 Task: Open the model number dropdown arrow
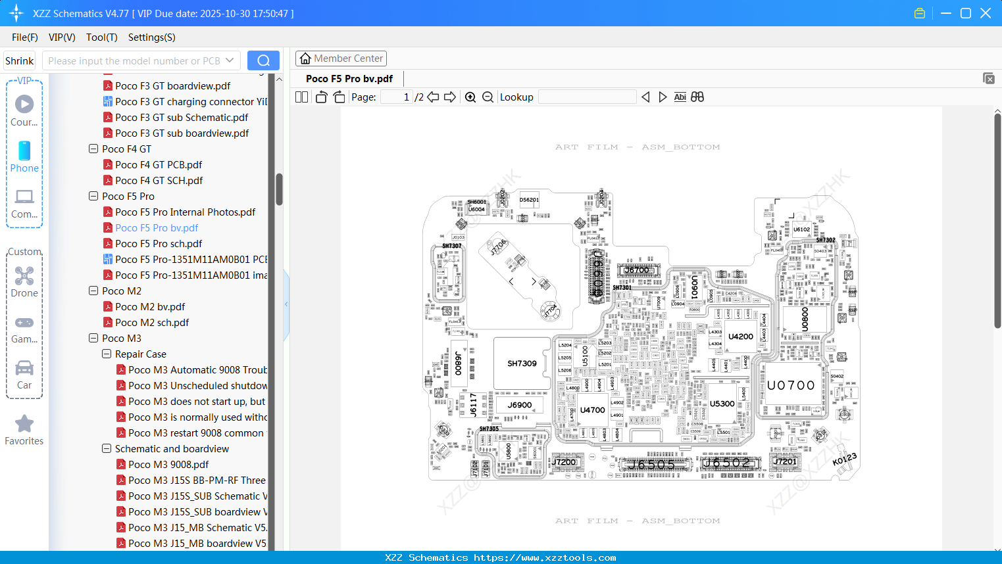tap(230, 60)
